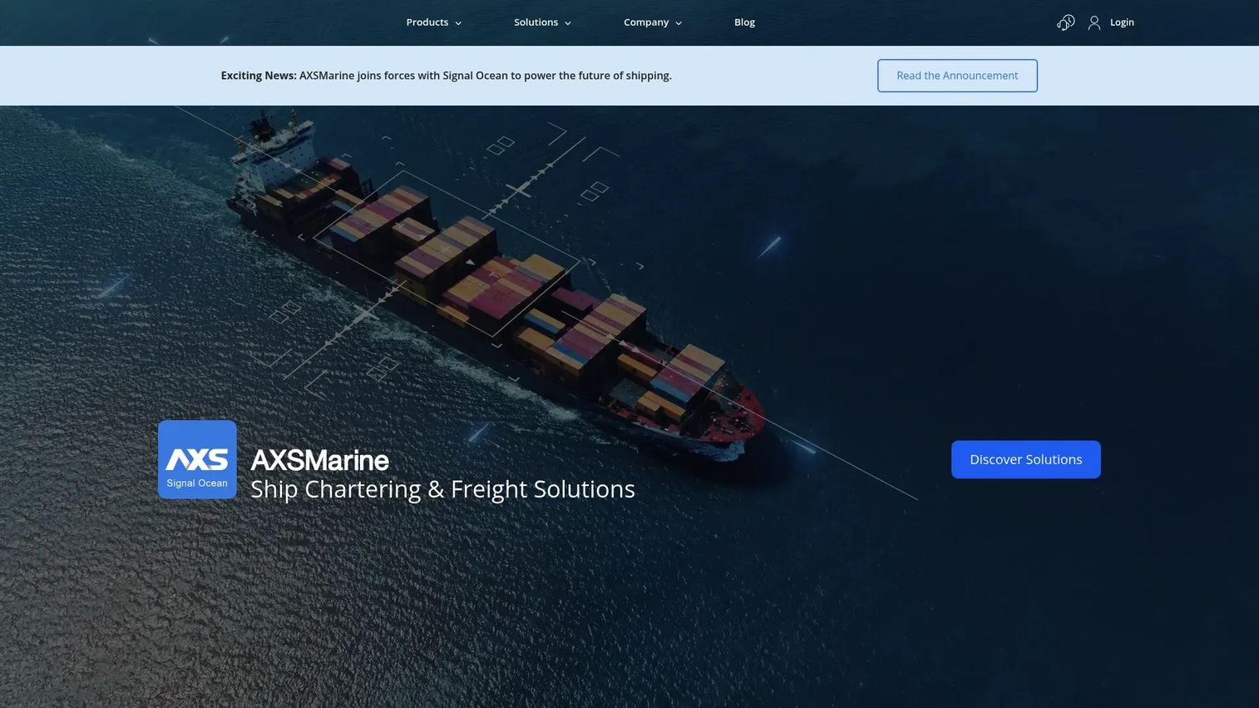Click the AXS Signal Ocean logo badge
This screenshot has height=708, width=1259.
coord(197,459)
